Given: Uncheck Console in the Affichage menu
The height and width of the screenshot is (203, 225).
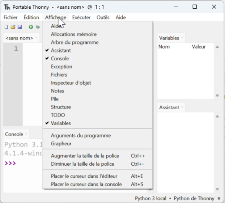Looking at the screenshot, I should click(x=97, y=59).
